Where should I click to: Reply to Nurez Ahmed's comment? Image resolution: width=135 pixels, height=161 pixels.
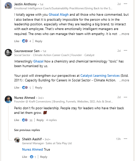click(x=40, y=120)
